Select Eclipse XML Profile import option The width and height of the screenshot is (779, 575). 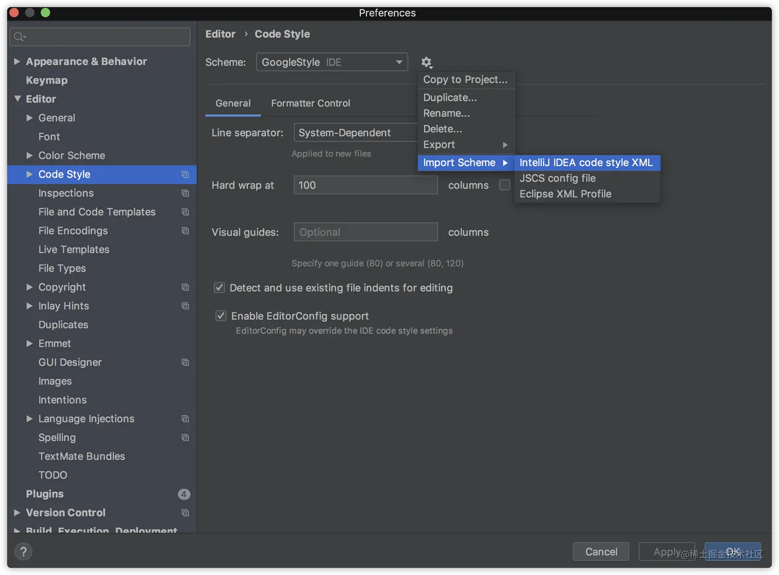point(587,194)
